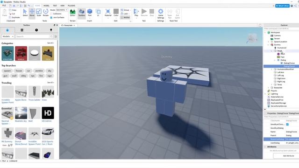Collapse the Head node in Explorer
Image resolution: width=299 pixels, height=168 pixels.
tap(271, 51)
